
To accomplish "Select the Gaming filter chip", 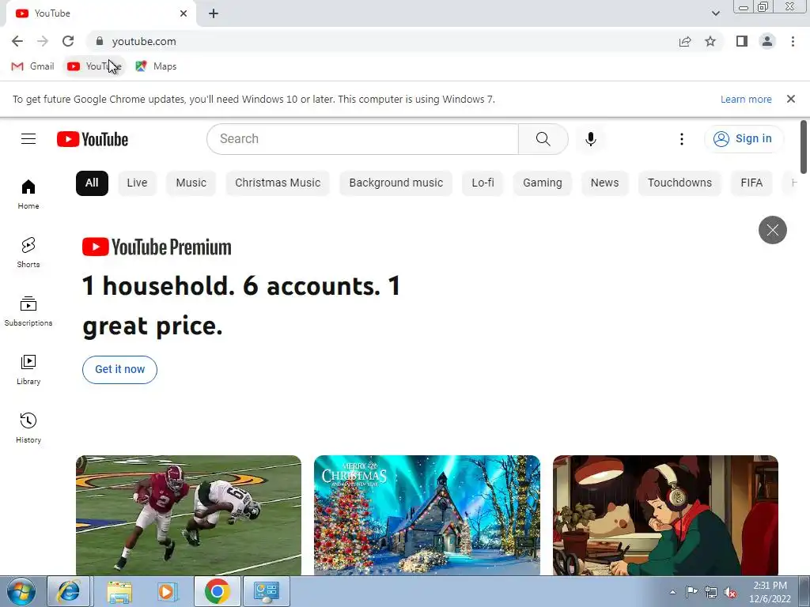I will (x=542, y=183).
